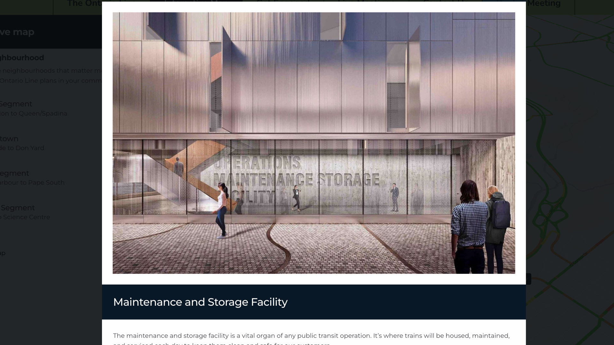This screenshot has height=345, width=614.
Task: Click the neighbourhood heading in sidebar
Action: click(x=22, y=58)
